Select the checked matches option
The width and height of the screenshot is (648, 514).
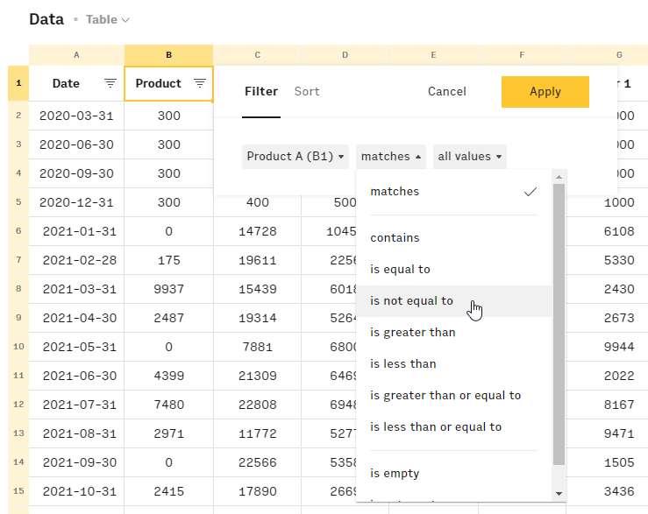point(453,192)
